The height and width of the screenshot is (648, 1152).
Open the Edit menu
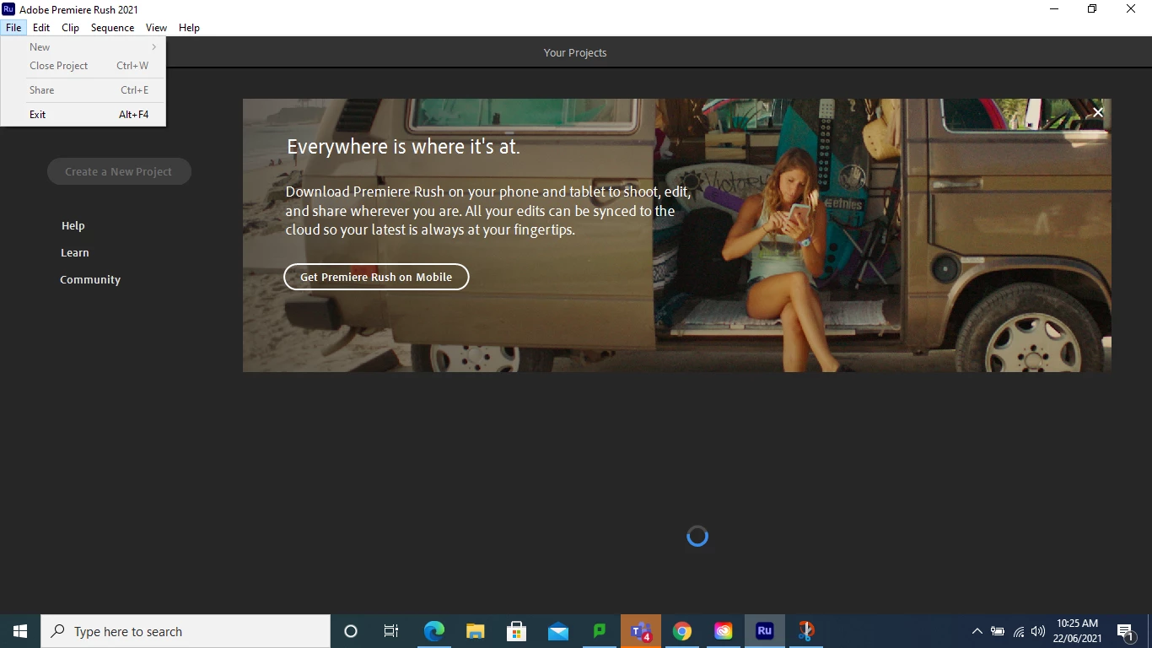click(x=41, y=28)
